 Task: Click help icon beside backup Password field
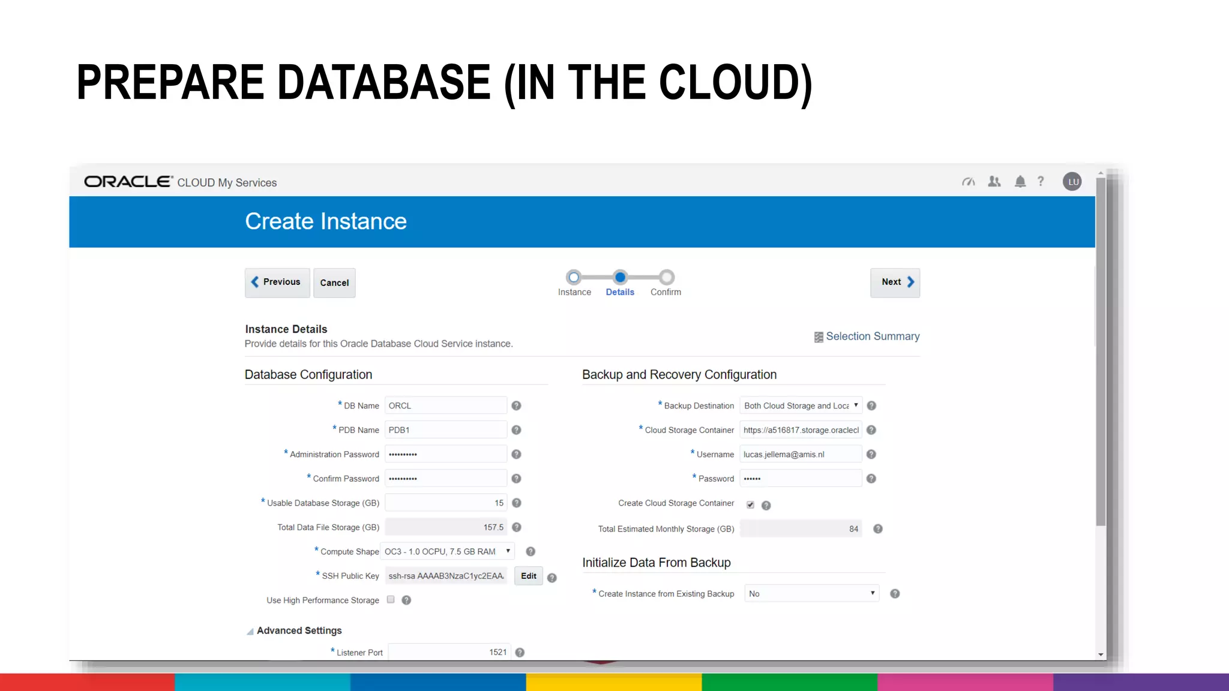[x=872, y=479]
